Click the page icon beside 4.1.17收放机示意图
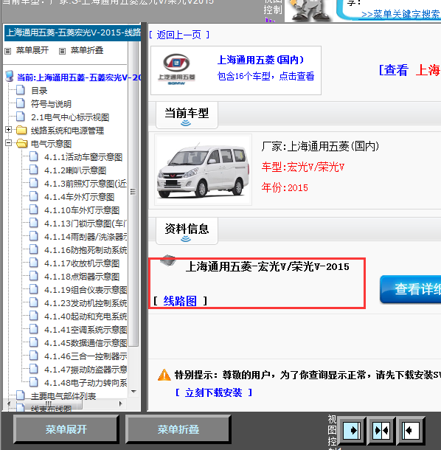Screen dimensions: 441x450 pos(34,263)
